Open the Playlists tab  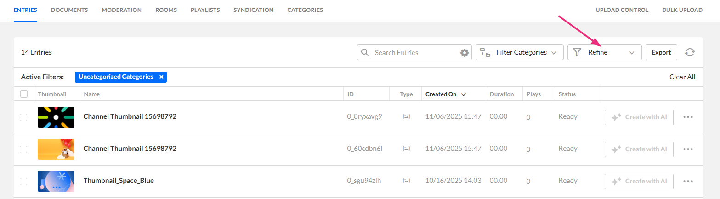pos(205,10)
